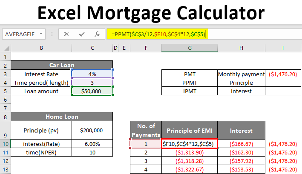Confirm the formula with the checkmark icon
302x174 pixels.
82,34
